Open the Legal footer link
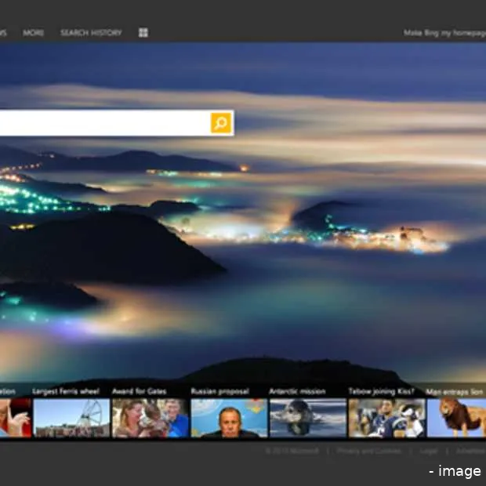 [x=428, y=451]
